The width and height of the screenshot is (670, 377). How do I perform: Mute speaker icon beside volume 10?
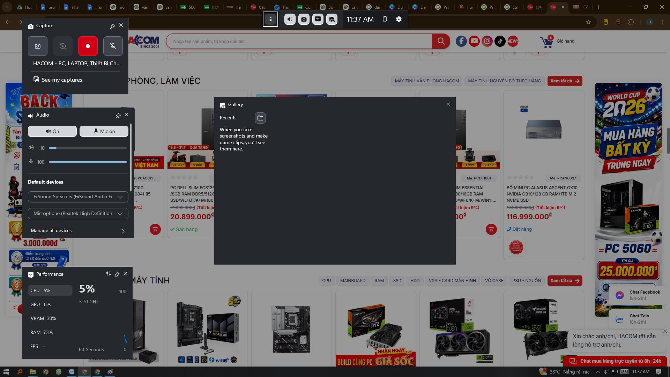coord(31,148)
